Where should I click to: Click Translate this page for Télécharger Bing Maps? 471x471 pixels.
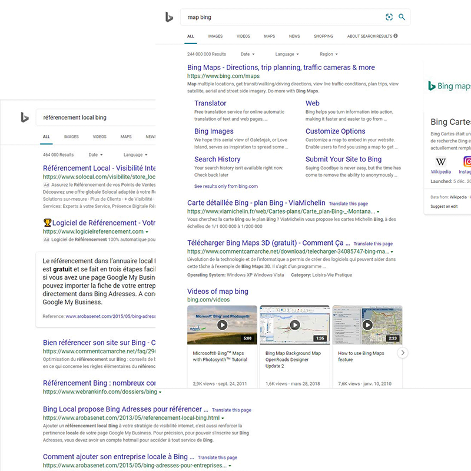[373, 244]
